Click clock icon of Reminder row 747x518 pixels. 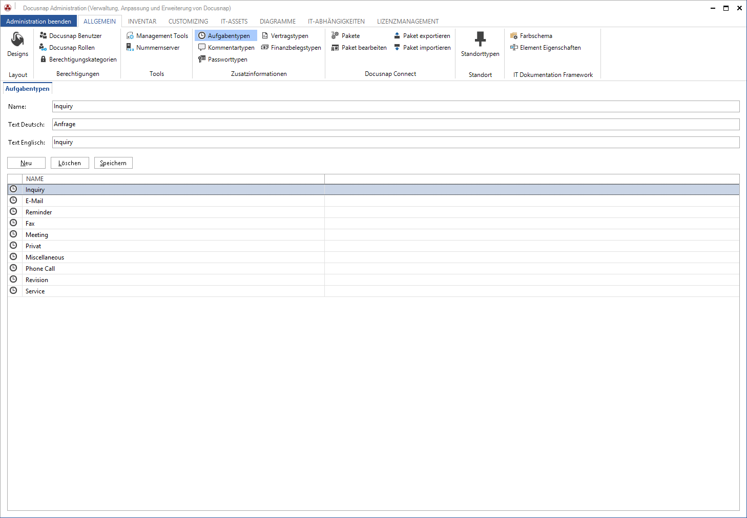coord(14,212)
